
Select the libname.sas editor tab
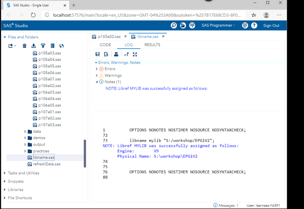coord(148,36)
